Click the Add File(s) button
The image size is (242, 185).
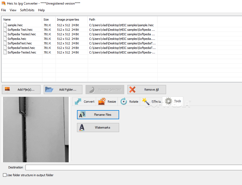21,90
